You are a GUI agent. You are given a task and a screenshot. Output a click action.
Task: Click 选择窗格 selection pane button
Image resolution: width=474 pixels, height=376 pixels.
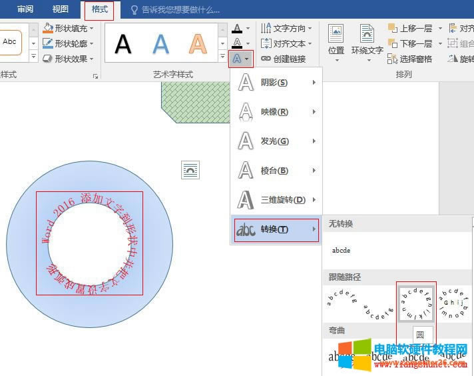click(x=410, y=59)
